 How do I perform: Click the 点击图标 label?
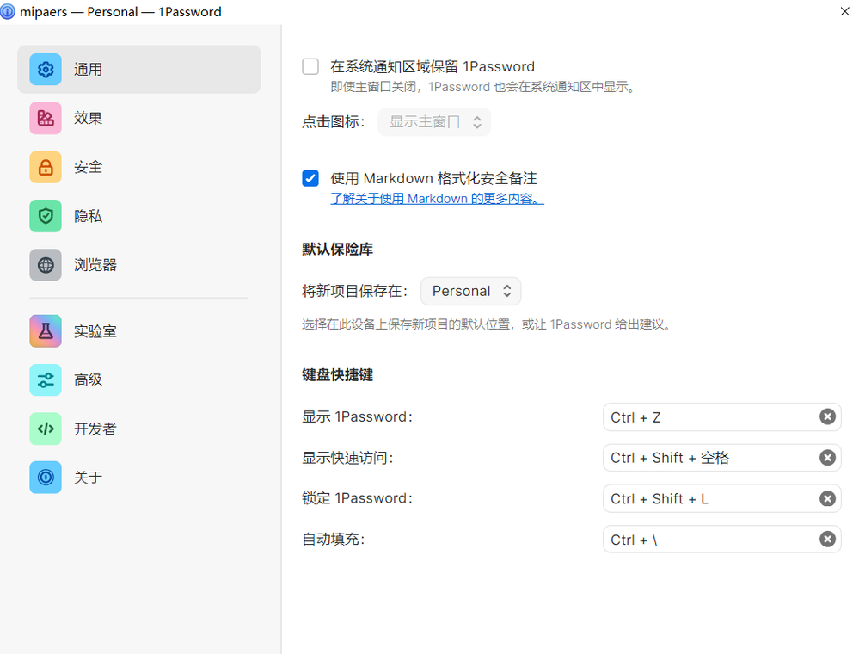[x=333, y=121]
